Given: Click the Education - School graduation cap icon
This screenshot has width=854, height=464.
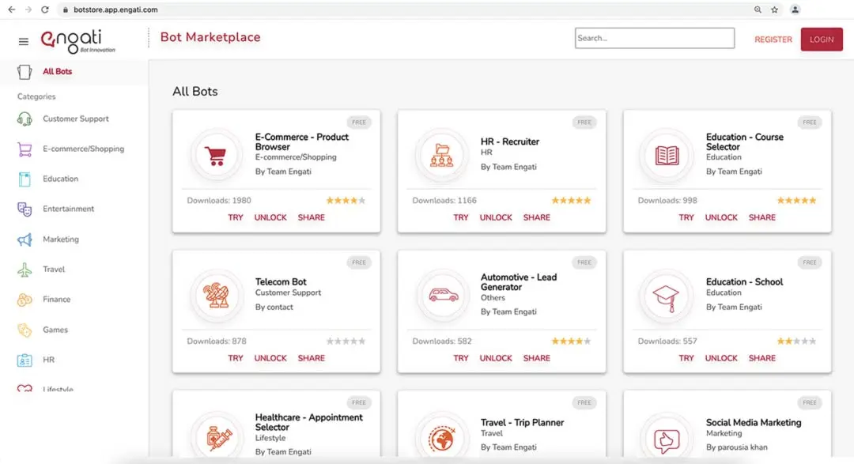Looking at the screenshot, I should pos(667,295).
